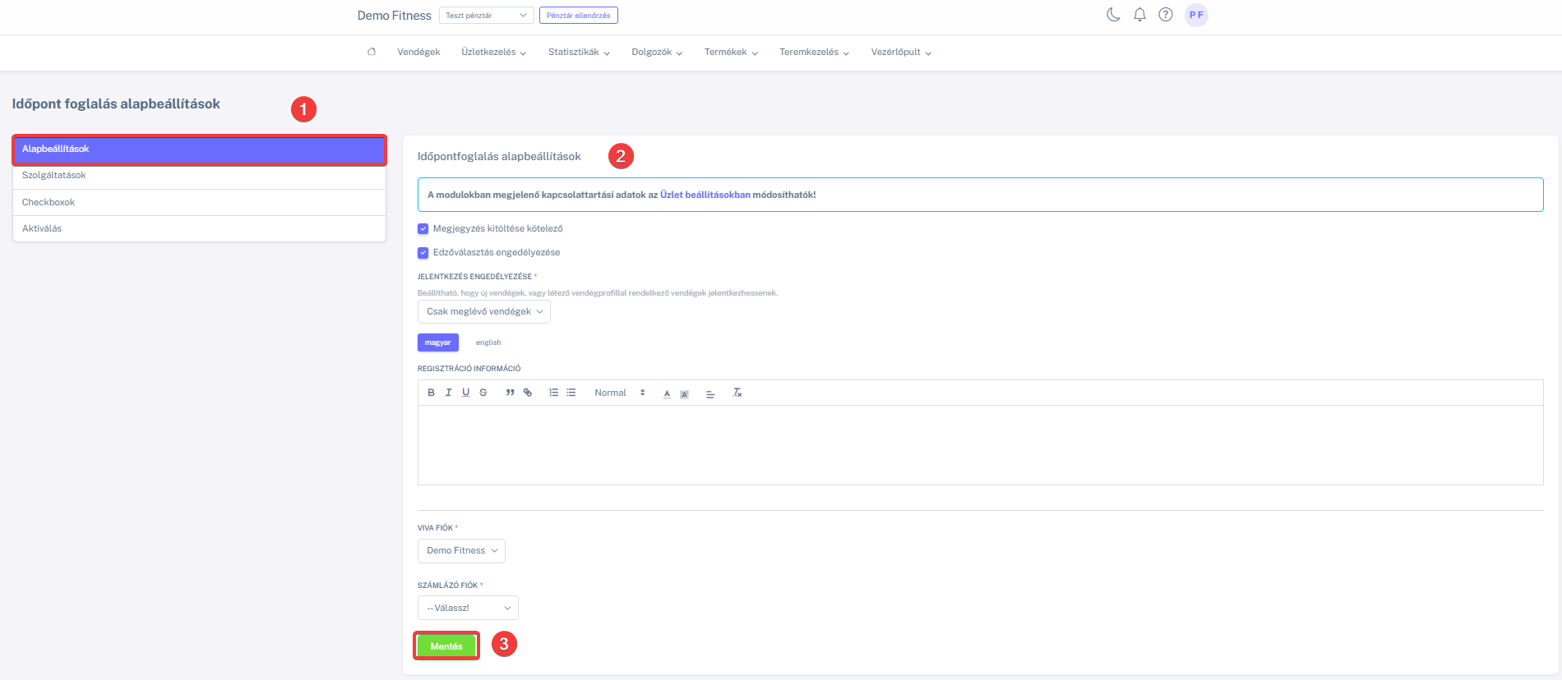Switch to english language tab
Screen dimensions: 1562x680
[x=488, y=342]
